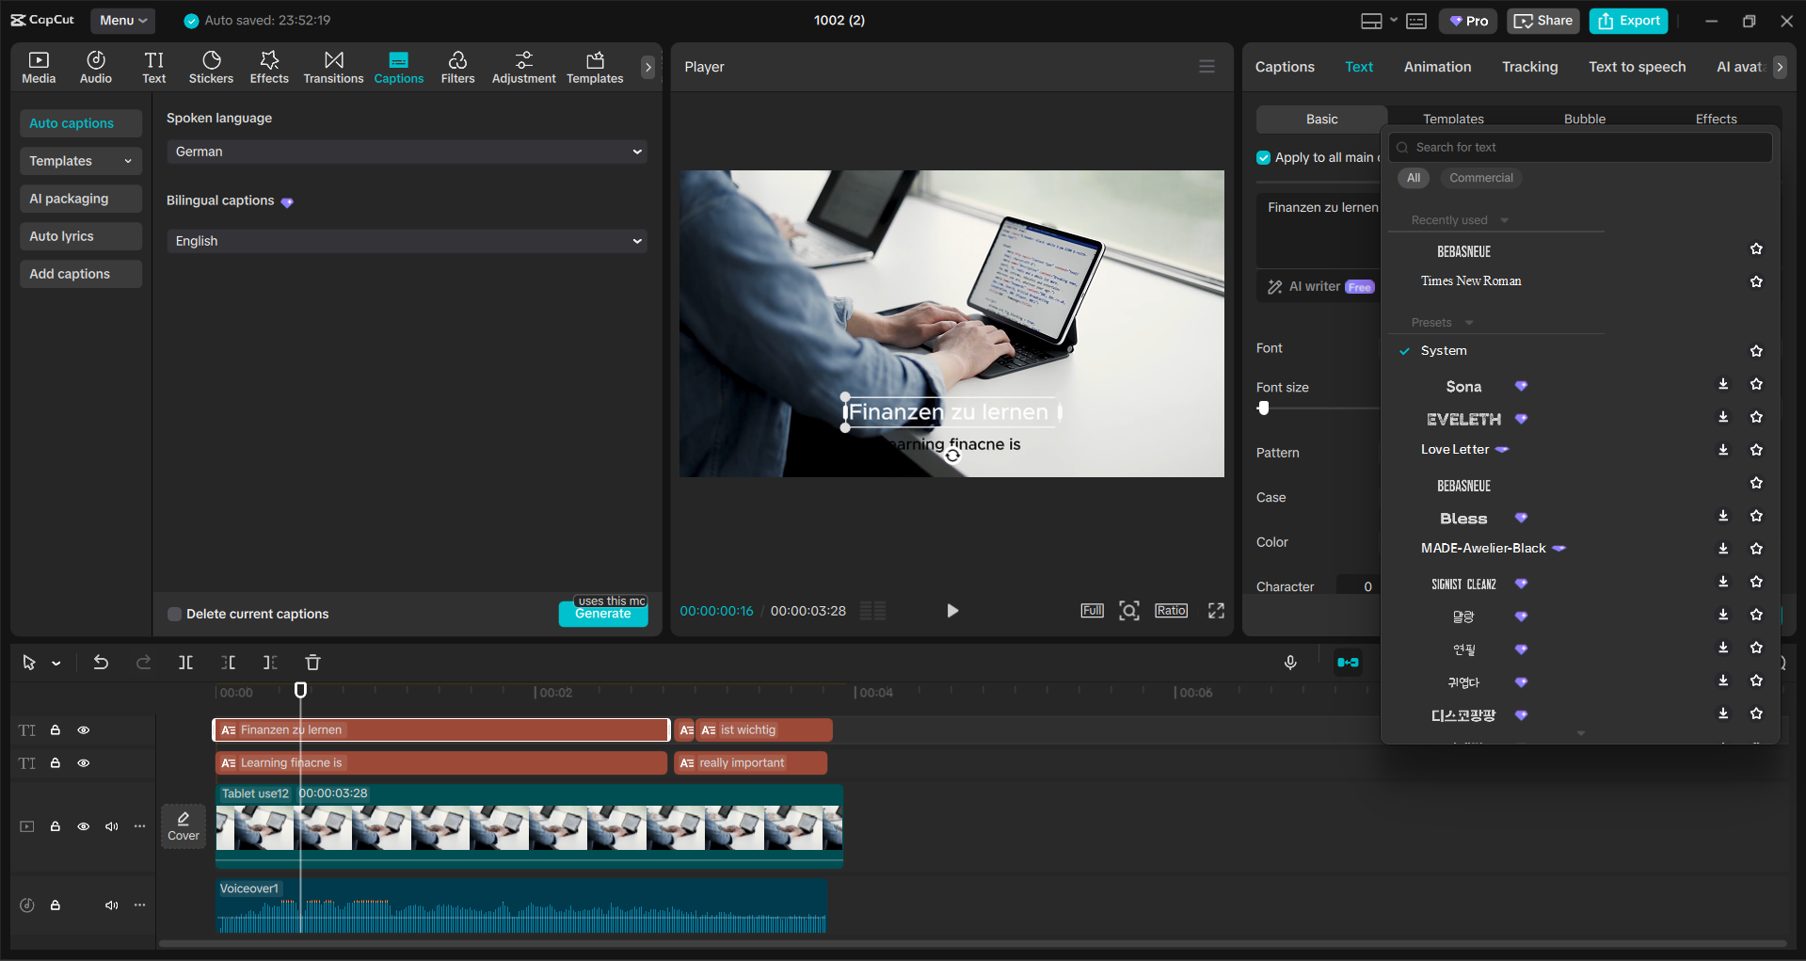Switch to the Animation tab
Image resolution: width=1806 pixels, height=961 pixels.
(1437, 67)
